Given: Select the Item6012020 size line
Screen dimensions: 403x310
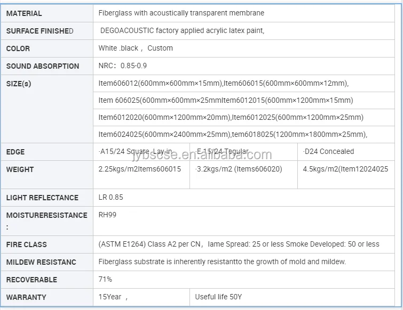Looking at the screenshot, I should click(231, 117).
